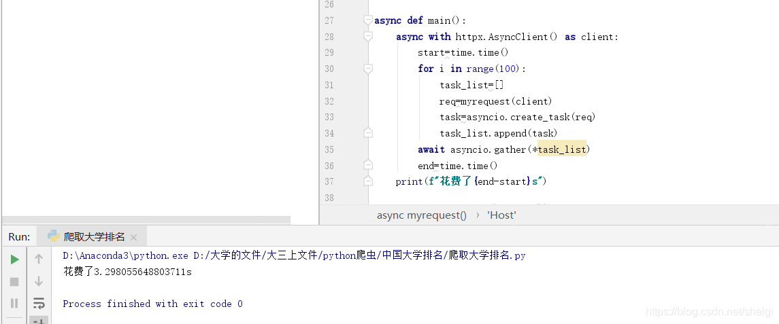Click on end=time.time() code line
The width and height of the screenshot is (779, 324).
pos(458,166)
